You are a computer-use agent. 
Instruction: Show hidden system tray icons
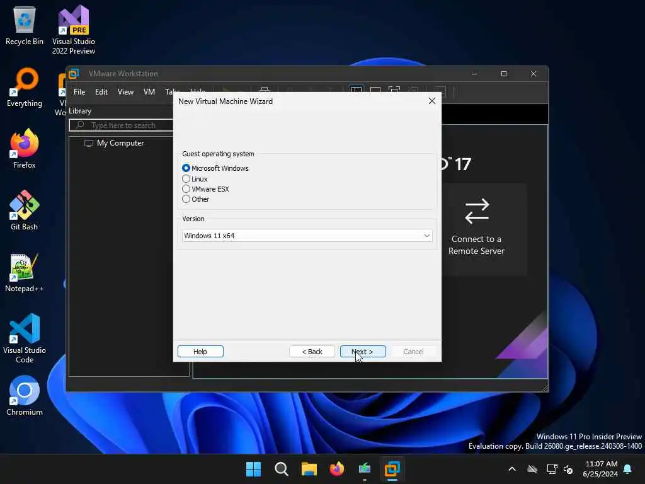pyautogui.click(x=512, y=469)
